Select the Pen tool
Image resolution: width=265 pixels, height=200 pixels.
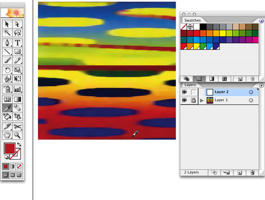(x=7, y=43)
